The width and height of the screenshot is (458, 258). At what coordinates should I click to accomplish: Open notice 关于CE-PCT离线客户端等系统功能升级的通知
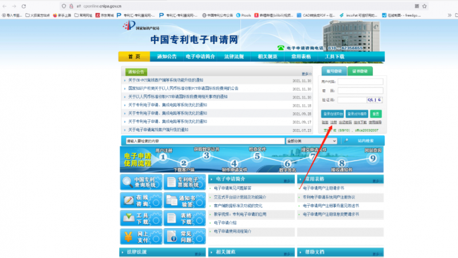[x=165, y=80]
